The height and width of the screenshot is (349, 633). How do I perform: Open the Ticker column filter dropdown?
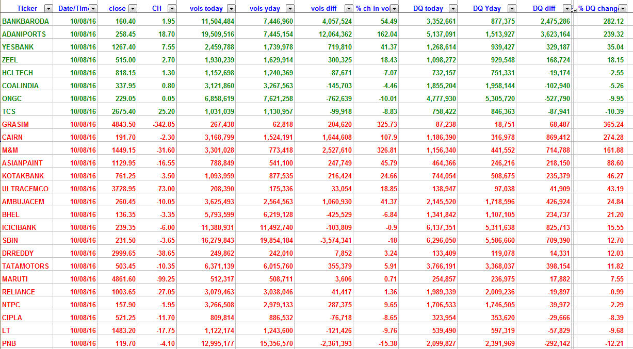tap(48, 8)
